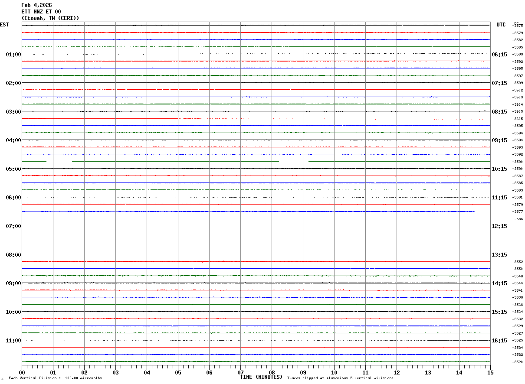Click the vertical division microvolts scale note
This screenshot has height=384, width=525.
click(55, 378)
